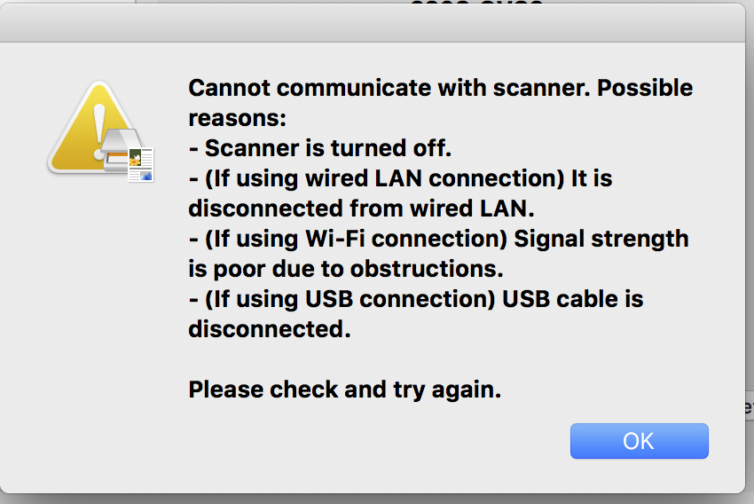Click the small photo document on scanner icon
The image size is (754, 504).
(141, 164)
